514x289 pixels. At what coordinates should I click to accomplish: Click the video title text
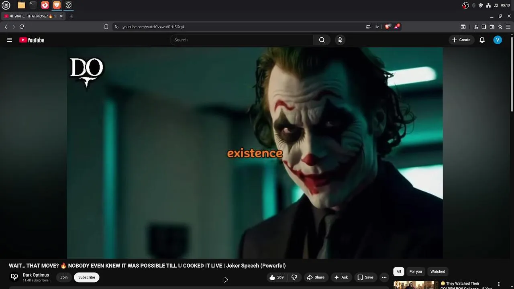click(x=147, y=266)
